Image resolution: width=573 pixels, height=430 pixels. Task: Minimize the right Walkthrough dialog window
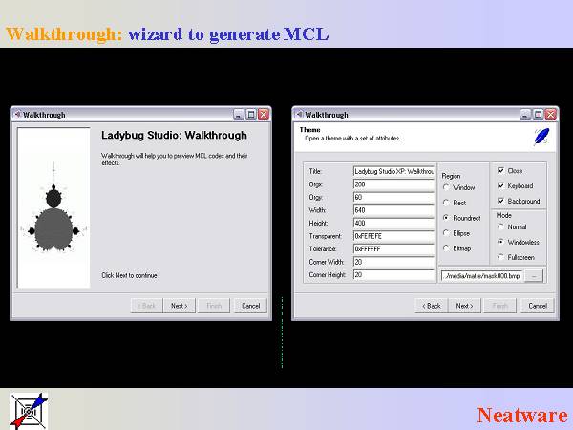pyautogui.click(x=525, y=115)
